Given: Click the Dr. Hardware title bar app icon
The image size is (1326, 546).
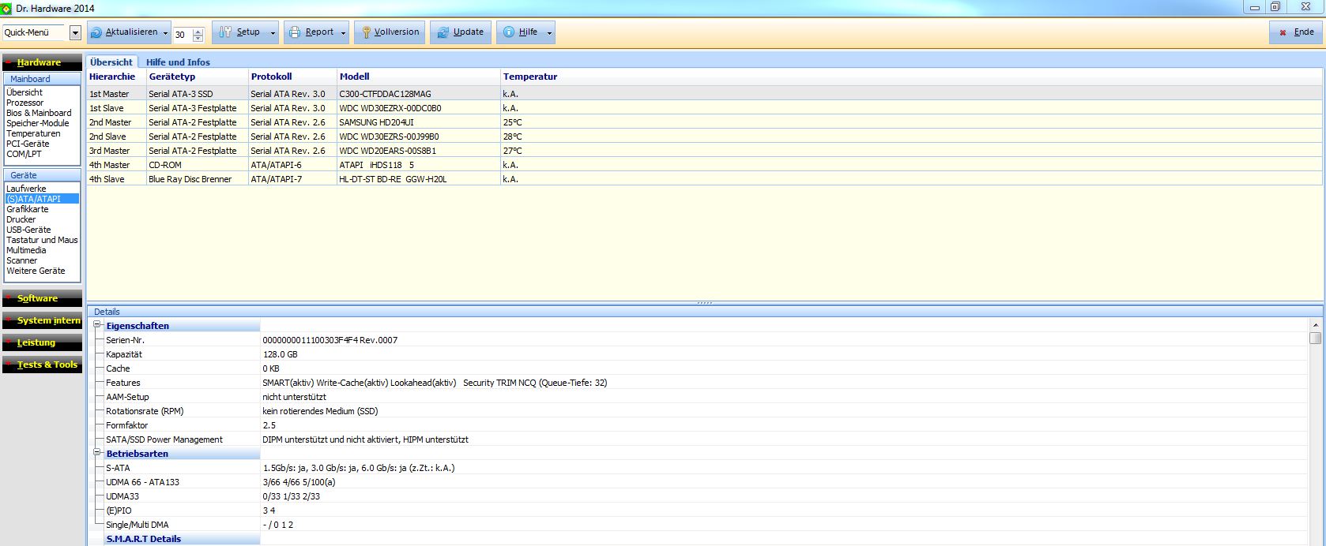Looking at the screenshot, I should coord(6,8).
